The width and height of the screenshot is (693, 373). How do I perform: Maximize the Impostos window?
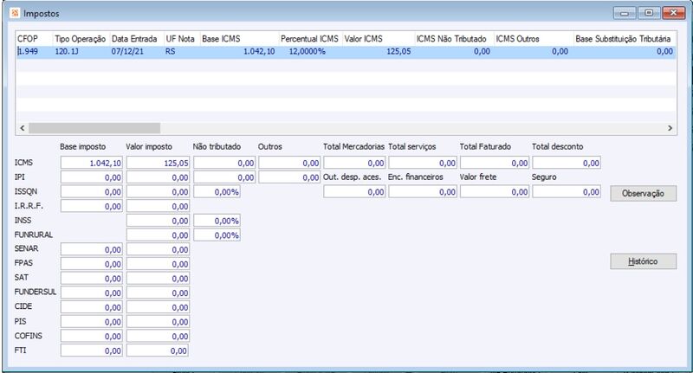coord(649,13)
